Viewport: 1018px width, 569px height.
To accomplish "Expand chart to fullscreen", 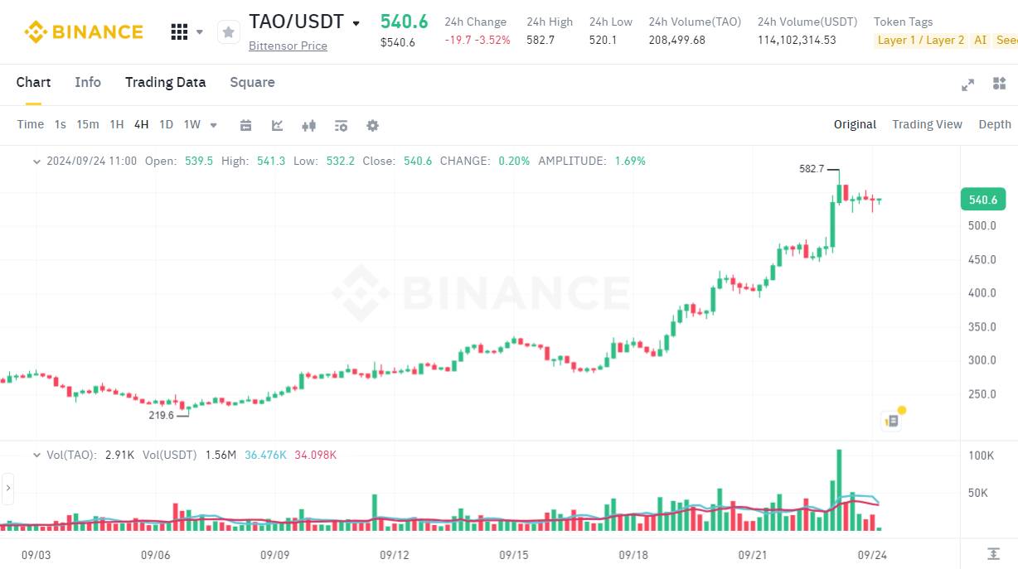I will (967, 84).
